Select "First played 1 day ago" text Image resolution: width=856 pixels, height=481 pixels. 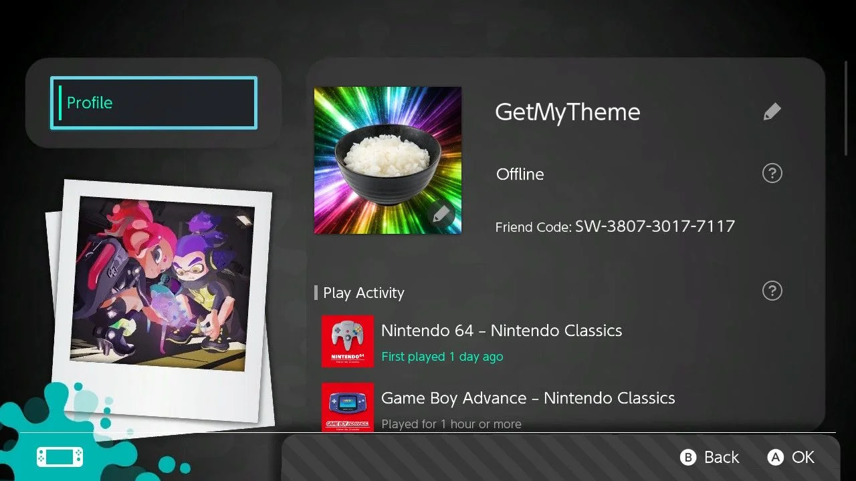(442, 357)
